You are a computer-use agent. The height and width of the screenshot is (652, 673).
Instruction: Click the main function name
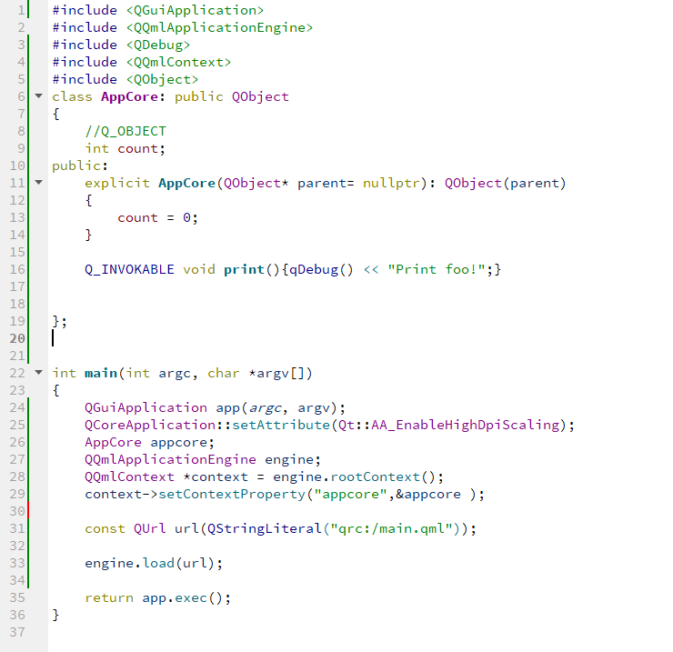101,373
